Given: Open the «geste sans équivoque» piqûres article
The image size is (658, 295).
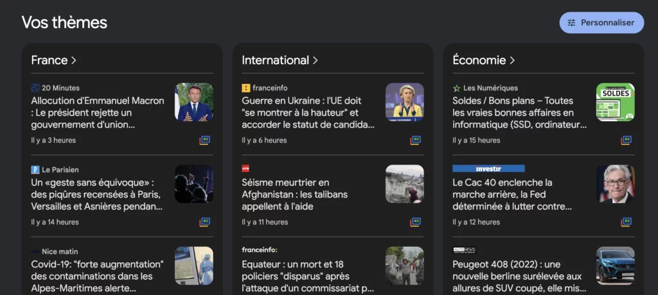Looking at the screenshot, I should [97, 194].
